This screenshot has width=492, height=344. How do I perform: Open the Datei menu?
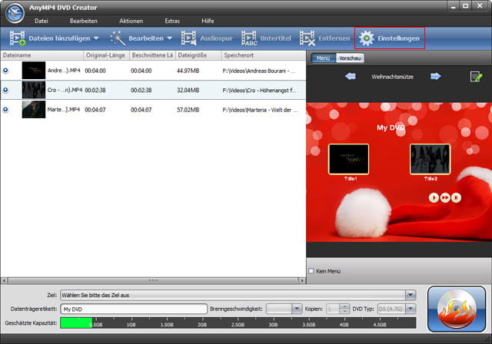(41, 21)
